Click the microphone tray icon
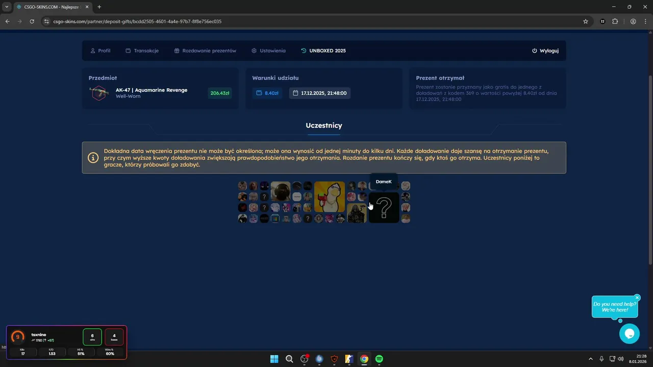653x367 pixels. (601, 359)
